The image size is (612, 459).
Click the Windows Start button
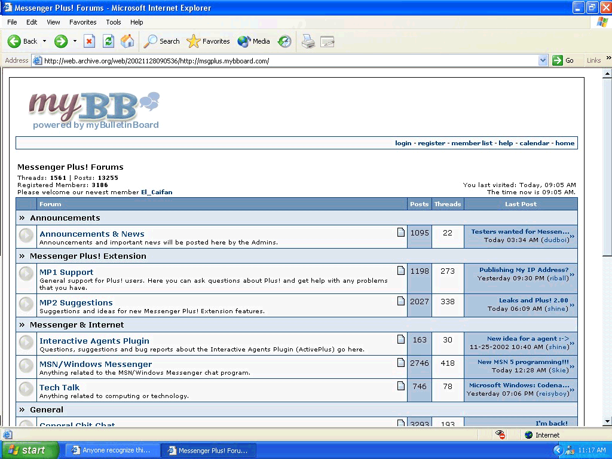[30, 451]
